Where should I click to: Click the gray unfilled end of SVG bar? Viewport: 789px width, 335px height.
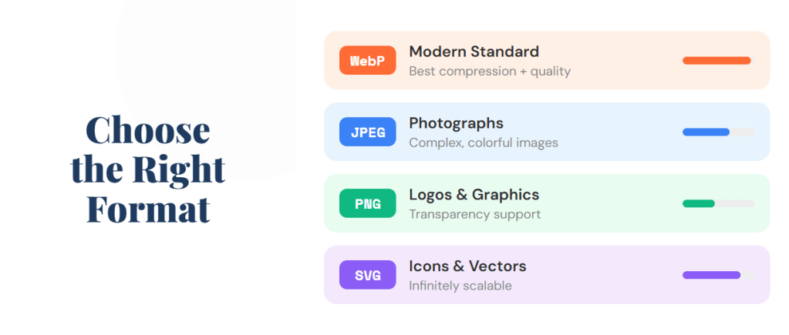[747, 275]
